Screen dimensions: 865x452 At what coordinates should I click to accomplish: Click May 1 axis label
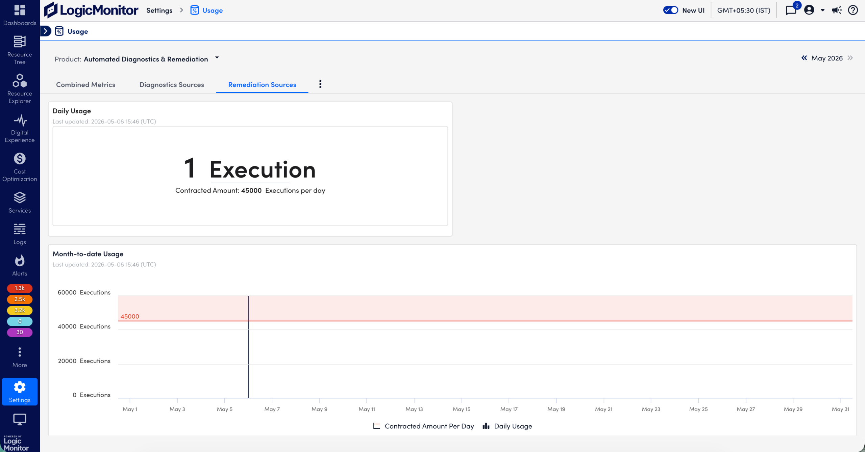click(130, 409)
